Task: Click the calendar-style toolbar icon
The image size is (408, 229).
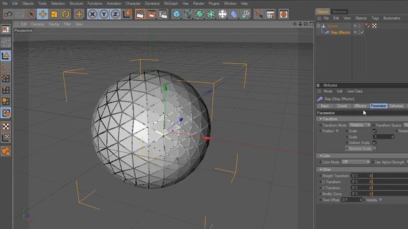Action: coord(270,14)
